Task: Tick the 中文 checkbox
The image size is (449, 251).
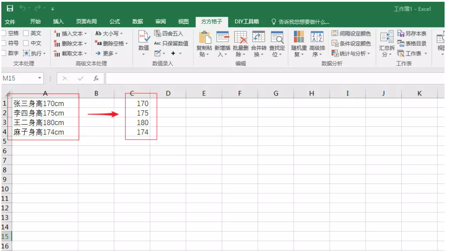Action: coord(26,43)
